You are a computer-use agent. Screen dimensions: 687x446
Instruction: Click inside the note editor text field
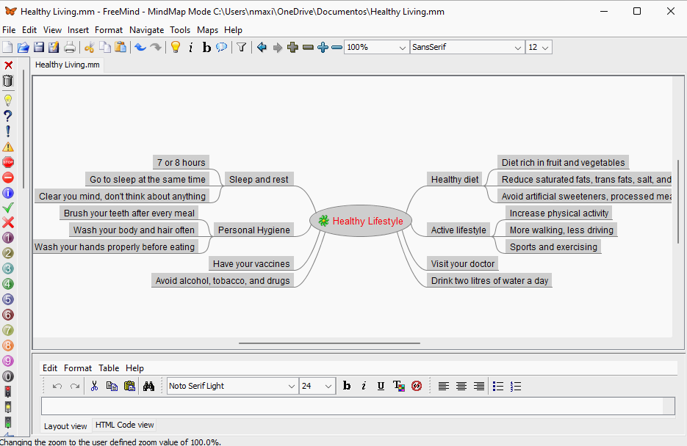point(353,406)
